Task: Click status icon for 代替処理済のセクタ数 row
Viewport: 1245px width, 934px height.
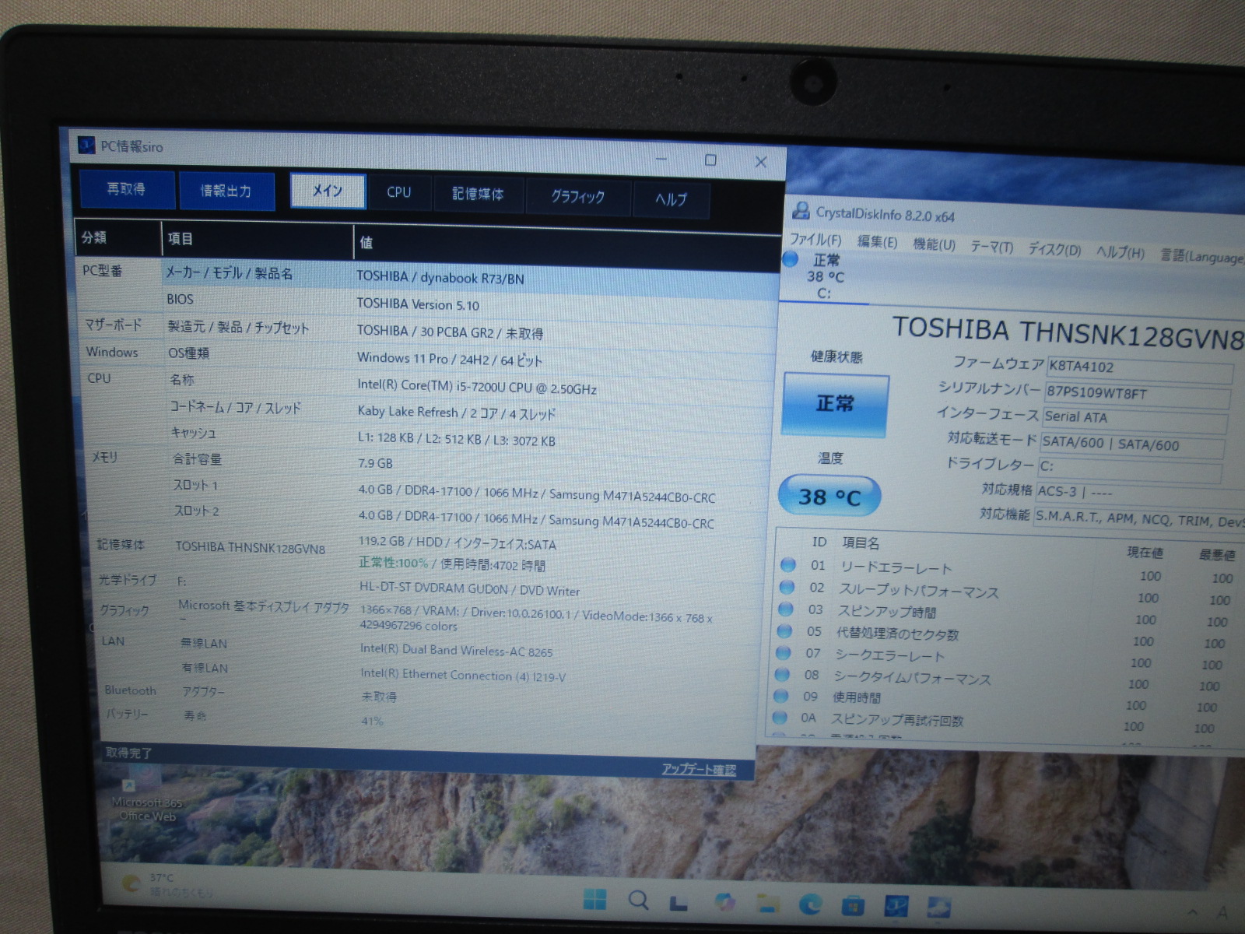Action: pyautogui.click(x=784, y=630)
